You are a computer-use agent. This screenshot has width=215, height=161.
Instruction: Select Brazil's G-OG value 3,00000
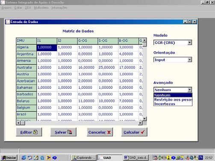coord(88,114)
